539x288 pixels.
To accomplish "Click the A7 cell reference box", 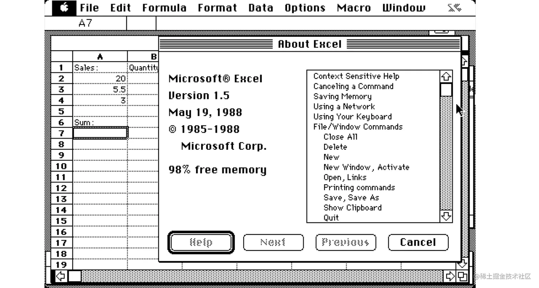I will coord(86,23).
